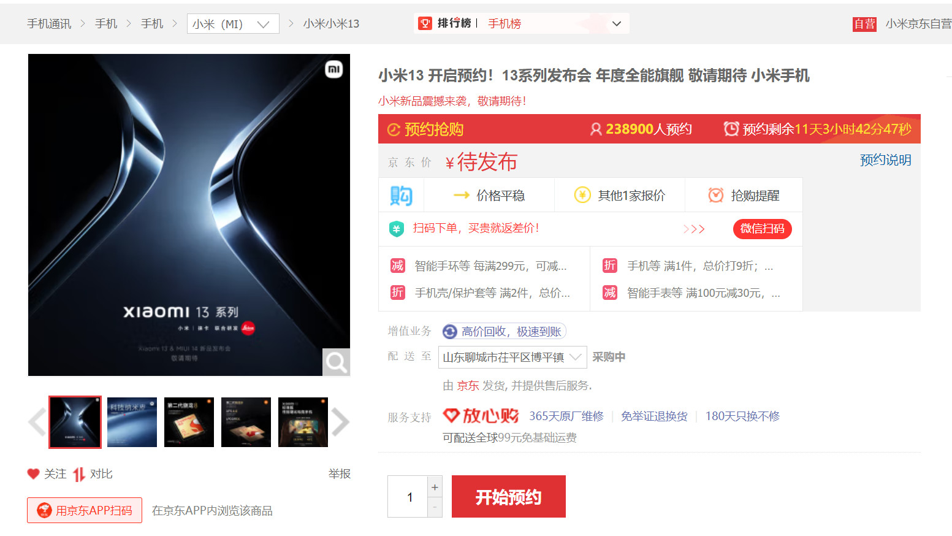Click the 手机 breadcrumb category
This screenshot has height=536, width=952.
pos(105,23)
